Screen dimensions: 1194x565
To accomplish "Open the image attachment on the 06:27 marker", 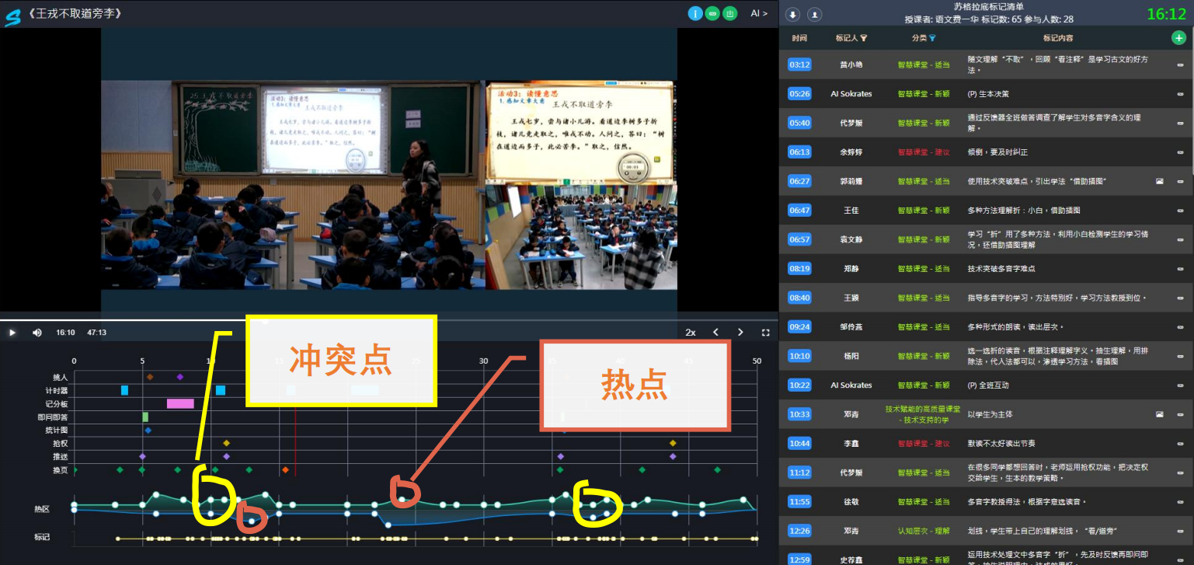I will click(1160, 181).
